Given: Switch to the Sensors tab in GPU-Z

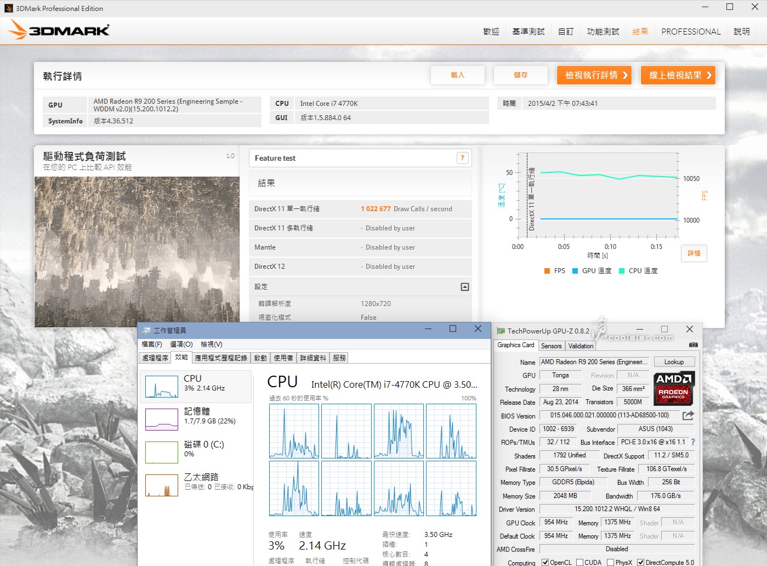Looking at the screenshot, I should [x=551, y=346].
